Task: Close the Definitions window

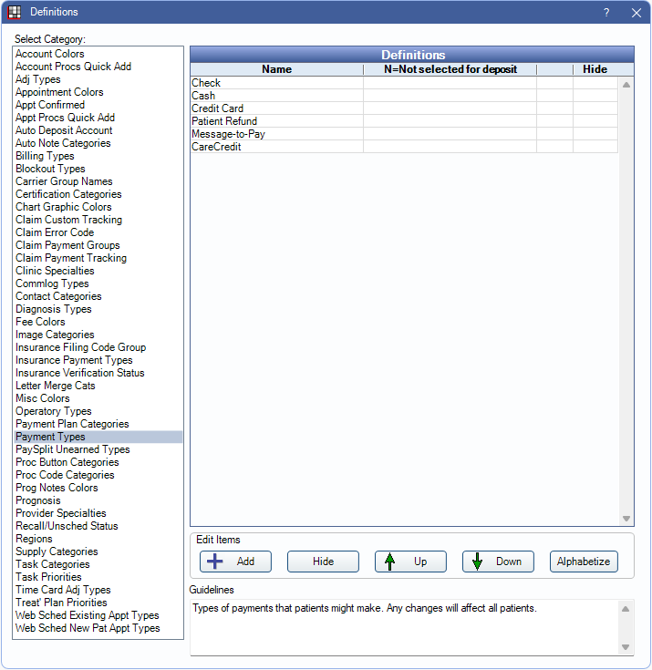Action: pos(636,13)
